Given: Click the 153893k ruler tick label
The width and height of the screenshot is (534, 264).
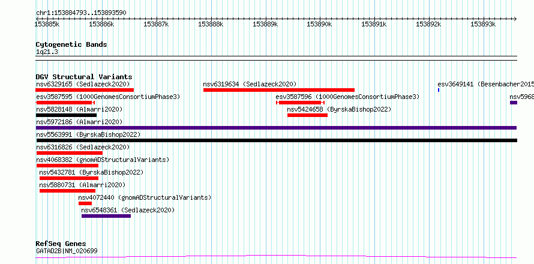Looking at the screenshot, I should 483,24.
